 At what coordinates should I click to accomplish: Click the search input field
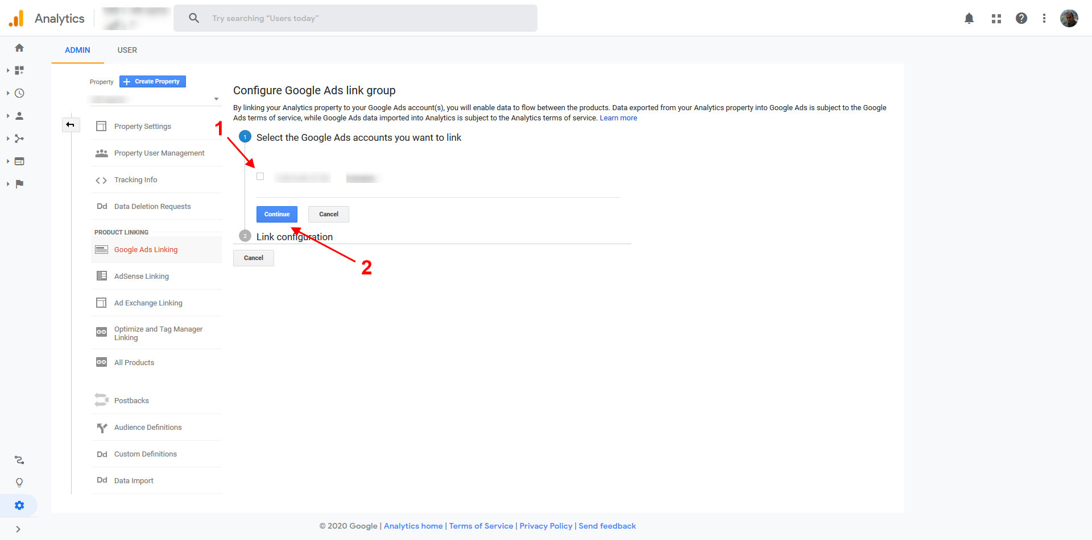coord(355,18)
